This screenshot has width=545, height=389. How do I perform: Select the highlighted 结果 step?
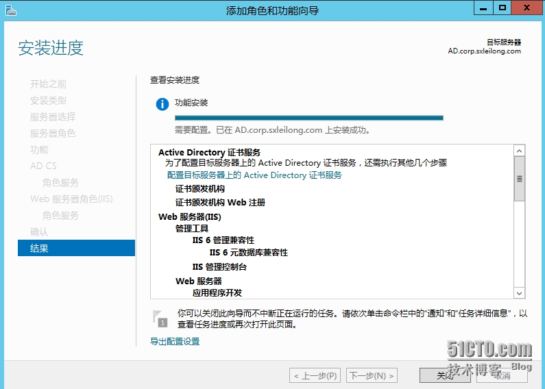pos(76,248)
